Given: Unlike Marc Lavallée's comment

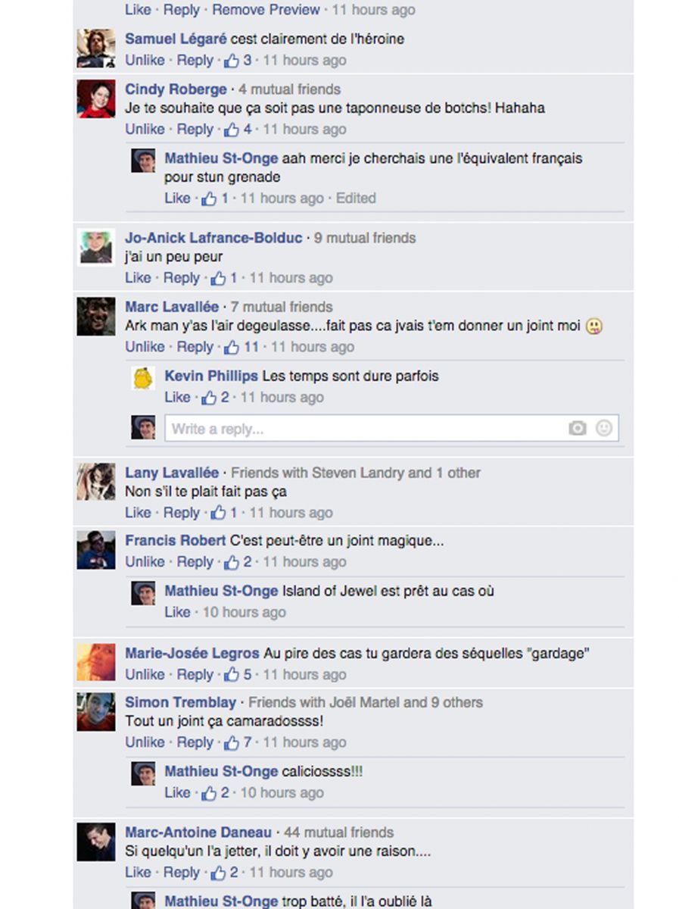Looking at the screenshot, I should coord(145,347).
